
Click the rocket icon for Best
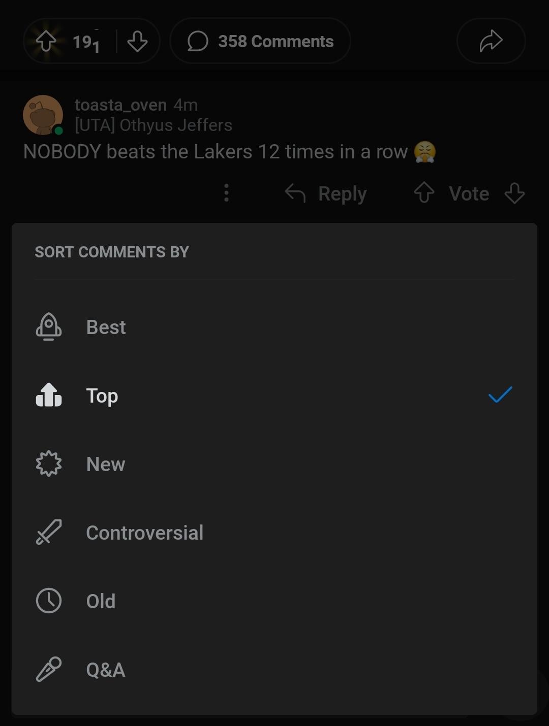click(x=49, y=326)
